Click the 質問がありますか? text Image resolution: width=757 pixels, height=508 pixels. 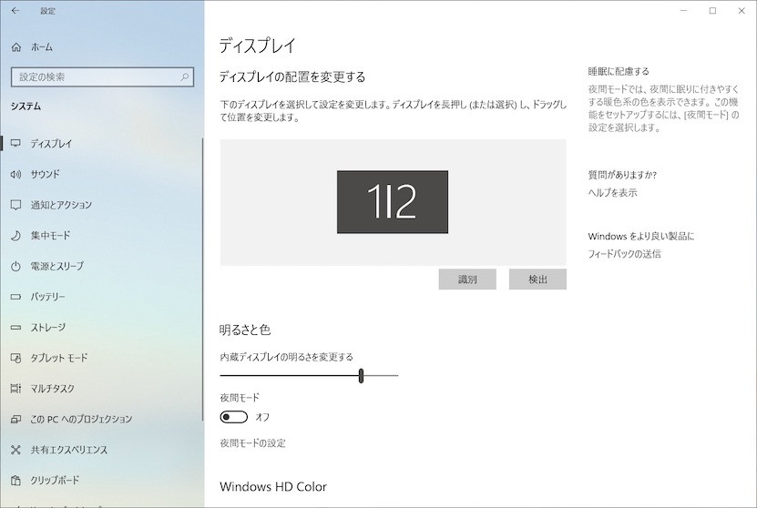[x=622, y=175]
